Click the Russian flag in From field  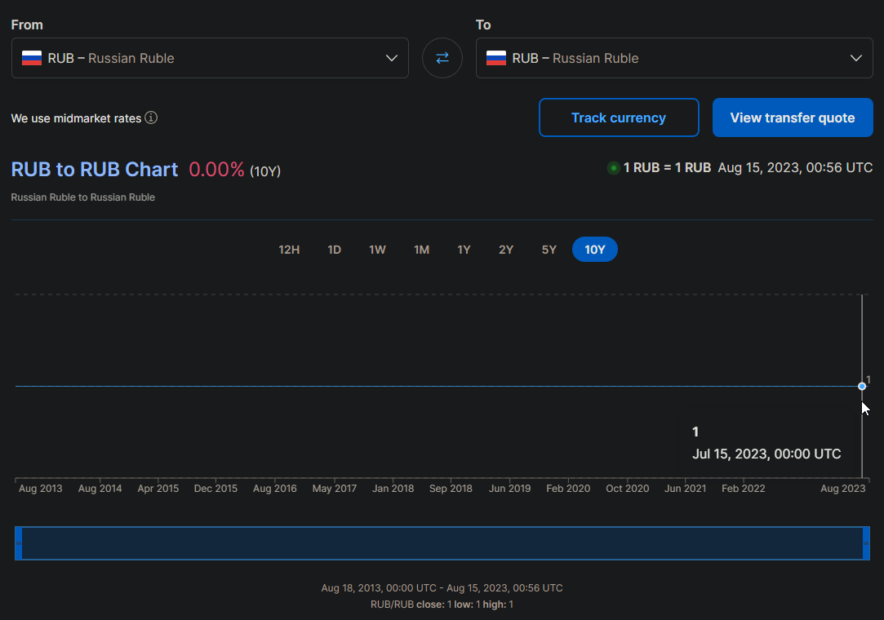(x=32, y=58)
